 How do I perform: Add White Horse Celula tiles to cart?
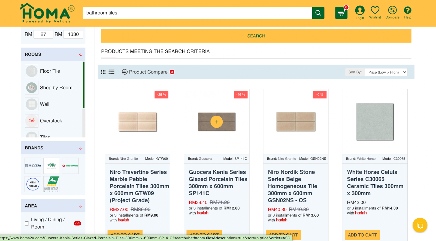pos(362,235)
